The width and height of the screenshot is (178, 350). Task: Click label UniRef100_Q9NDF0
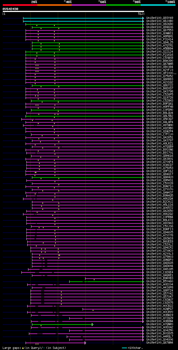coord(160,260)
